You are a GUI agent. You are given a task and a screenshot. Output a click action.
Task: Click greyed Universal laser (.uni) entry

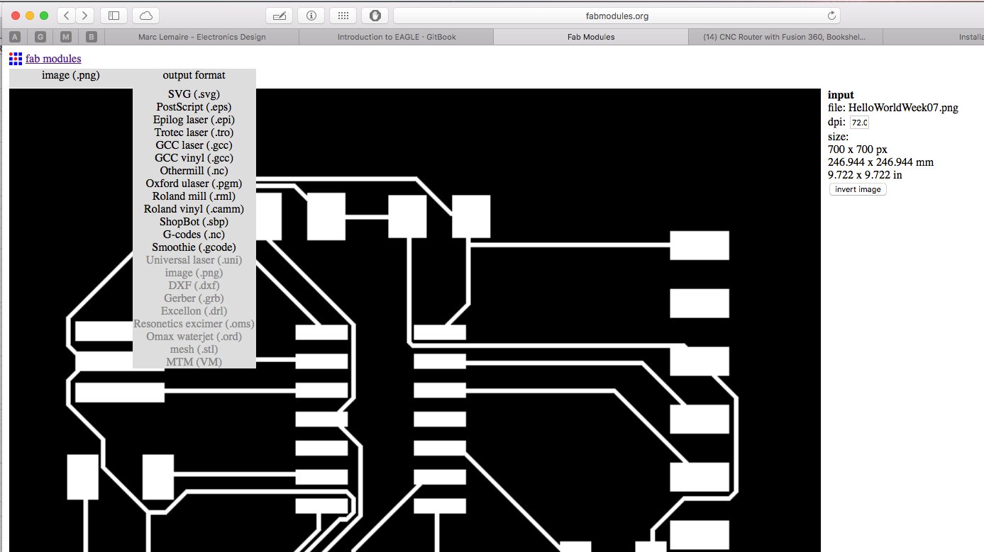[x=194, y=260]
